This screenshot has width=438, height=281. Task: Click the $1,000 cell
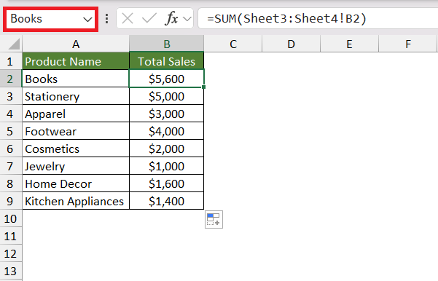click(x=166, y=166)
